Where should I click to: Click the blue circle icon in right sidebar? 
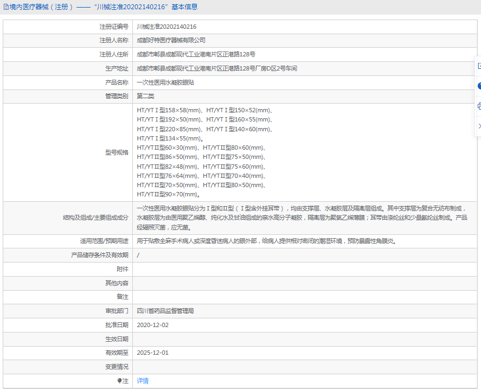(479, 86)
